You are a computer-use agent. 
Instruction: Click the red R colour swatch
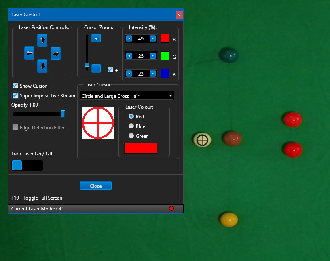(165, 38)
